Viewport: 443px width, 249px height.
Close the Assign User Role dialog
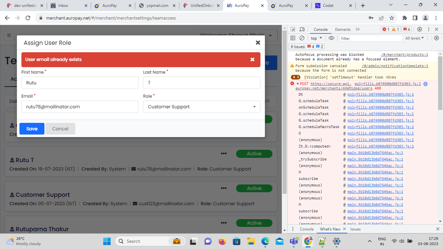(x=258, y=43)
